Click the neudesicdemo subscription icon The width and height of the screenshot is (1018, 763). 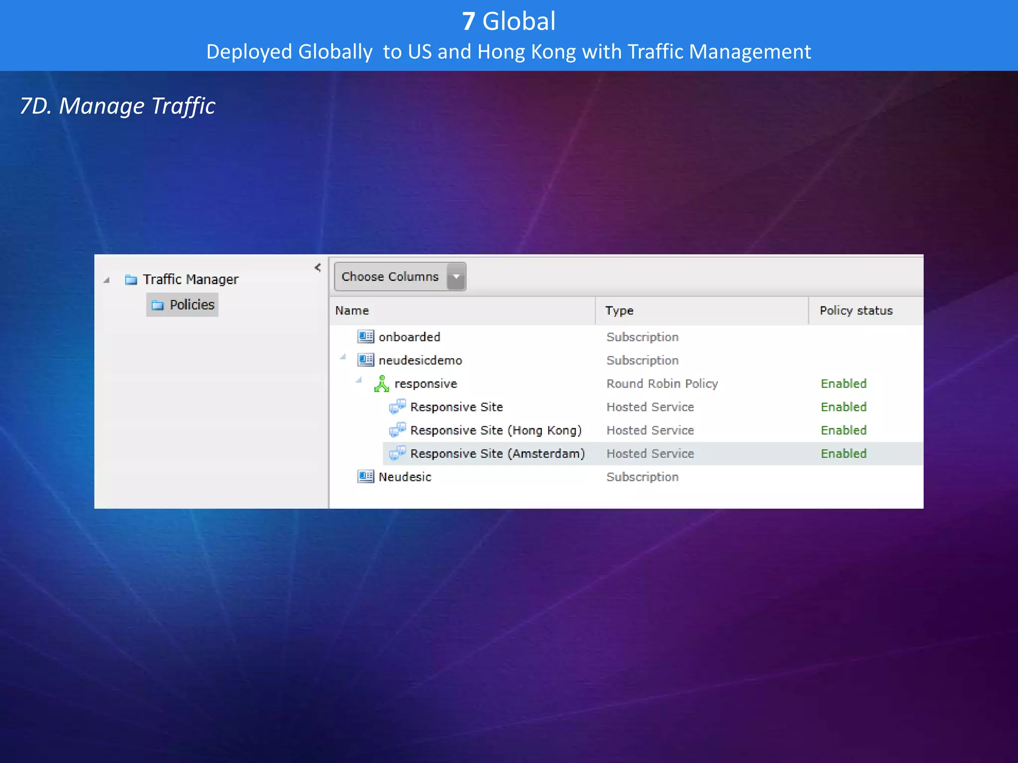point(365,360)
